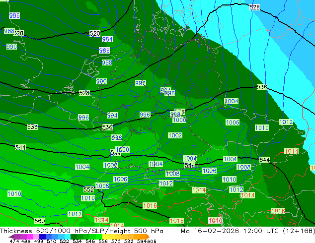Click the black 520 label between 984 and 986
This screenshot has height=243, width=315.
pos(95,34)
